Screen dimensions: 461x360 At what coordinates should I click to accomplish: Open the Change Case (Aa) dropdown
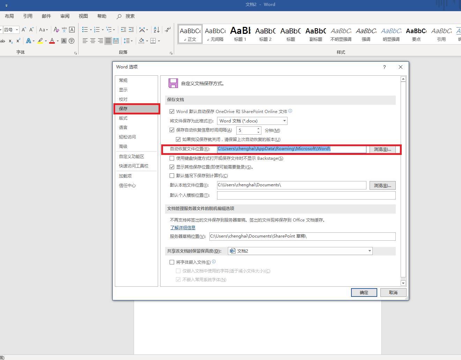click(44, 30)
